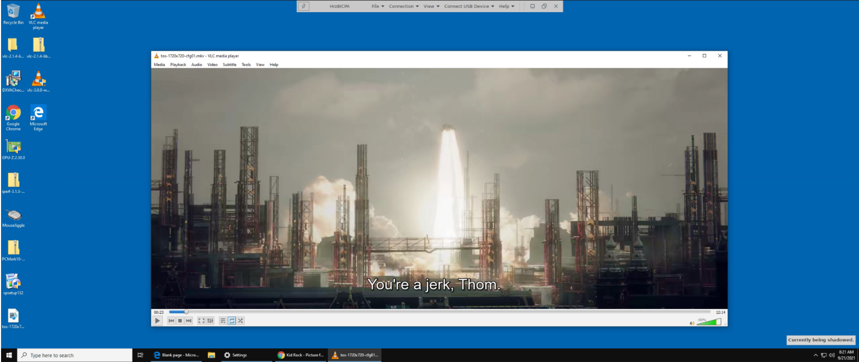Expand the remote toolbar View dropdown
The height and width of the screenshot is (362, 859).
tap(432, 6)
